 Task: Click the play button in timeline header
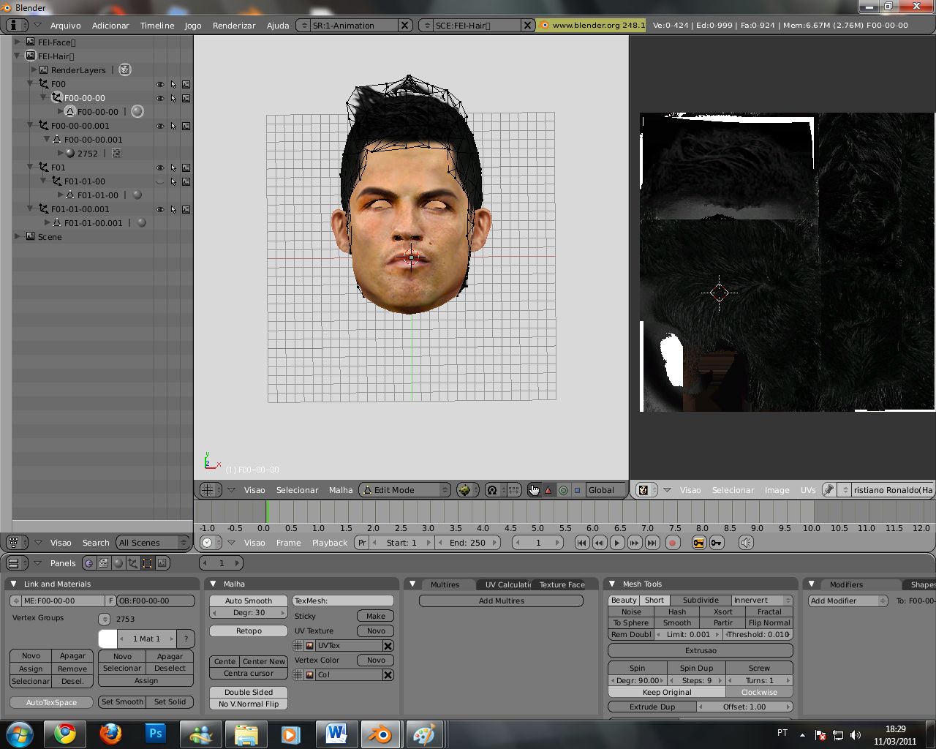coord(617,543)
